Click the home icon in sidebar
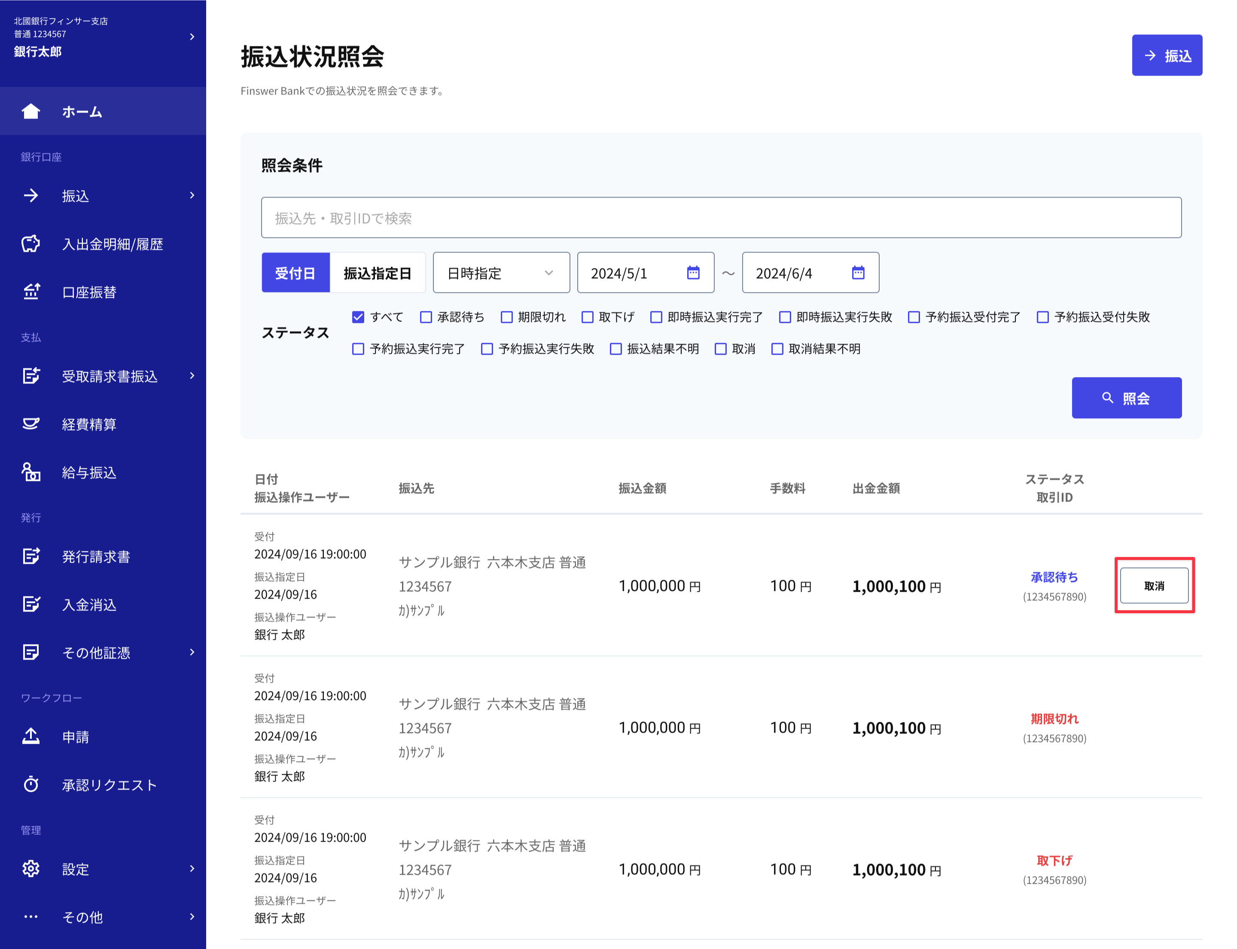1237x949 pixels. [x=30, y=111]
